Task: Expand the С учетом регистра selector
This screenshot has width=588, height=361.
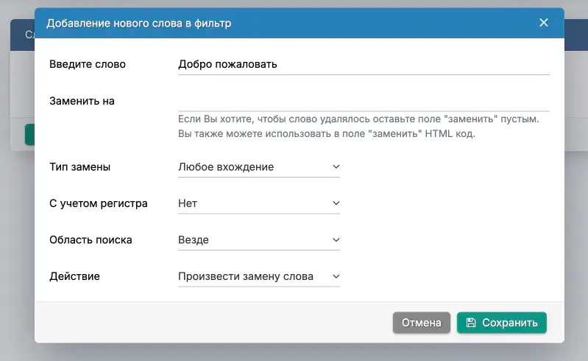Action: (x=258, y=203)
